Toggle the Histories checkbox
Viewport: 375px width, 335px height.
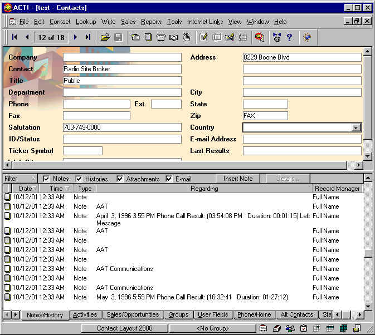tap(79, 179)
